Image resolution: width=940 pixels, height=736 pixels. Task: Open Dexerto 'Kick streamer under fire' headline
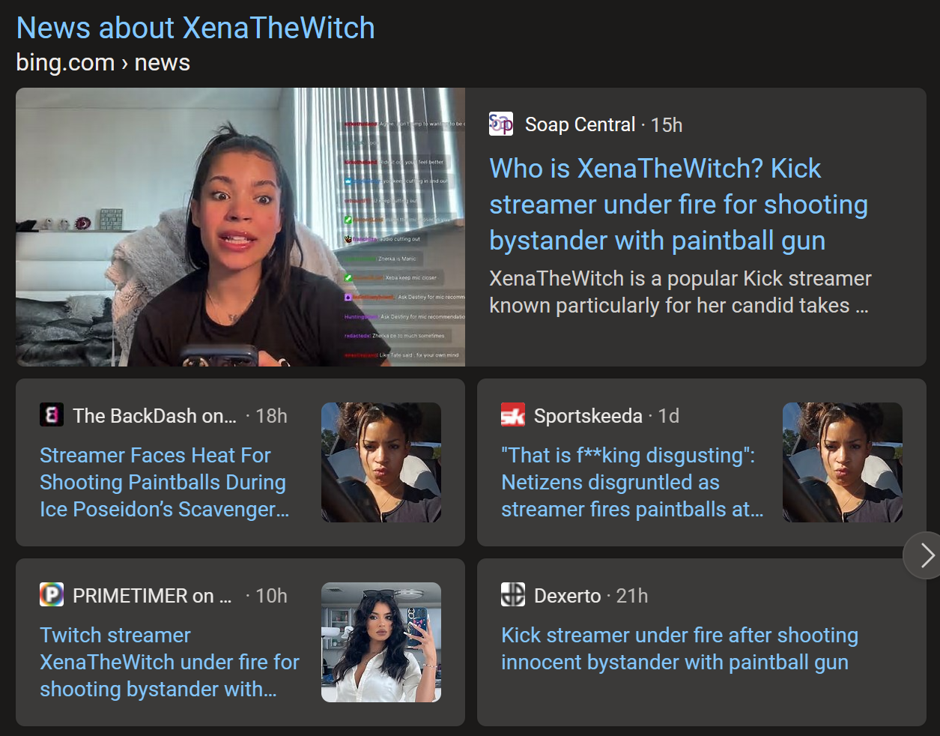tap(679, 649)
